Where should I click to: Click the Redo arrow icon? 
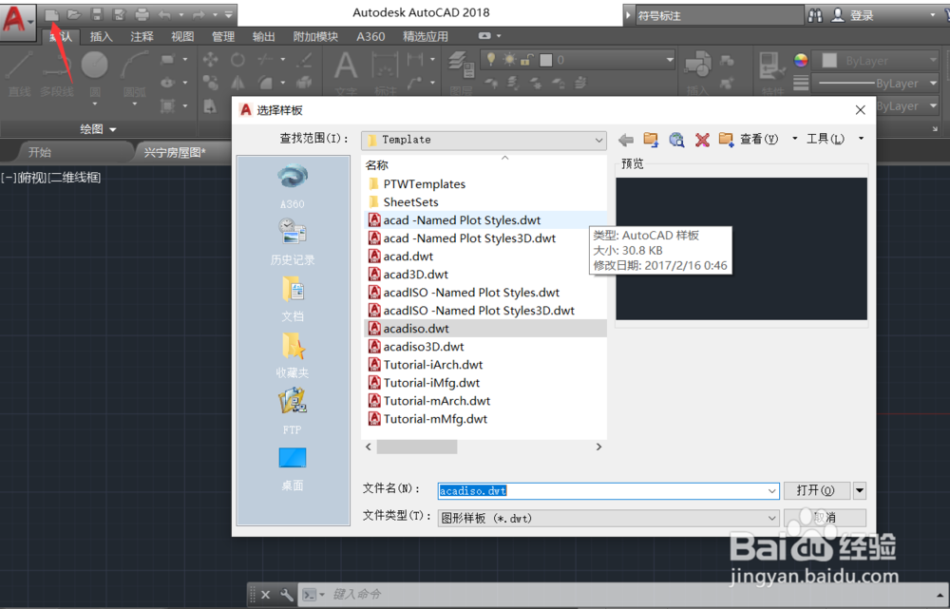199,14
